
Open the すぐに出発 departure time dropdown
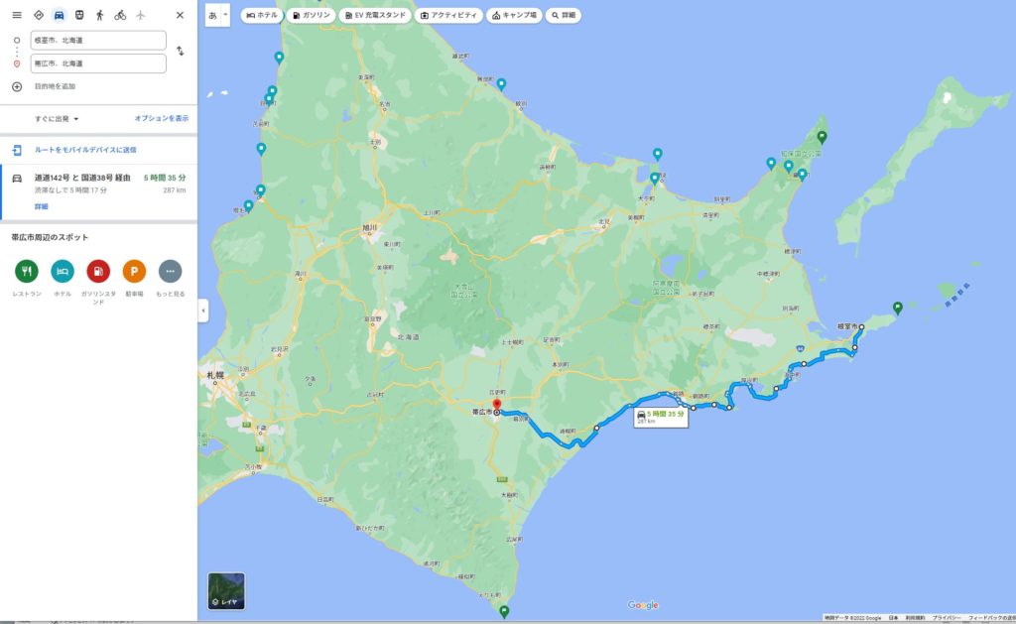(57, 118)
